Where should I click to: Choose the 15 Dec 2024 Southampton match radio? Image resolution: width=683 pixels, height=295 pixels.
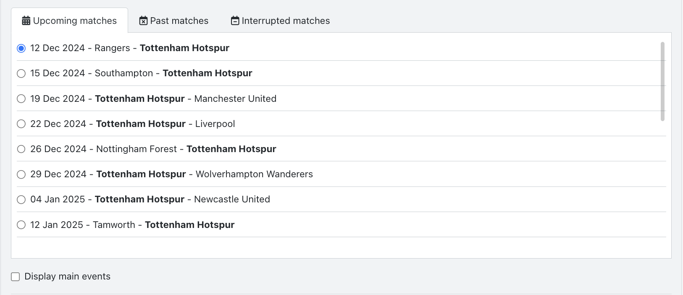tap(21, 73)
